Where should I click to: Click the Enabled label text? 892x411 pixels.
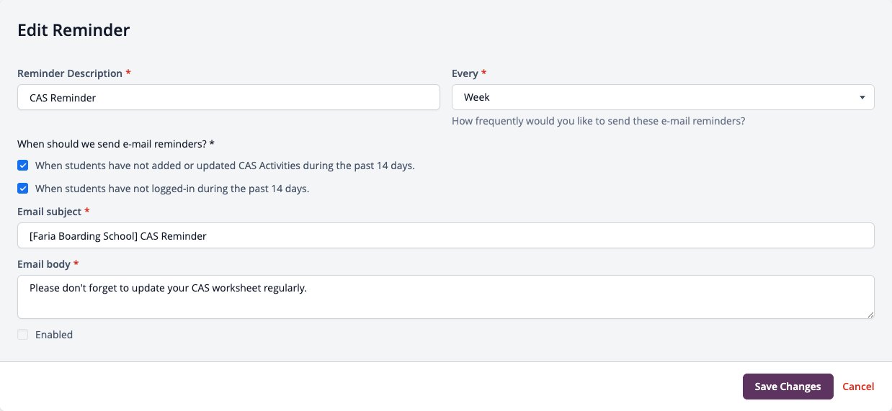coord(54,335)
